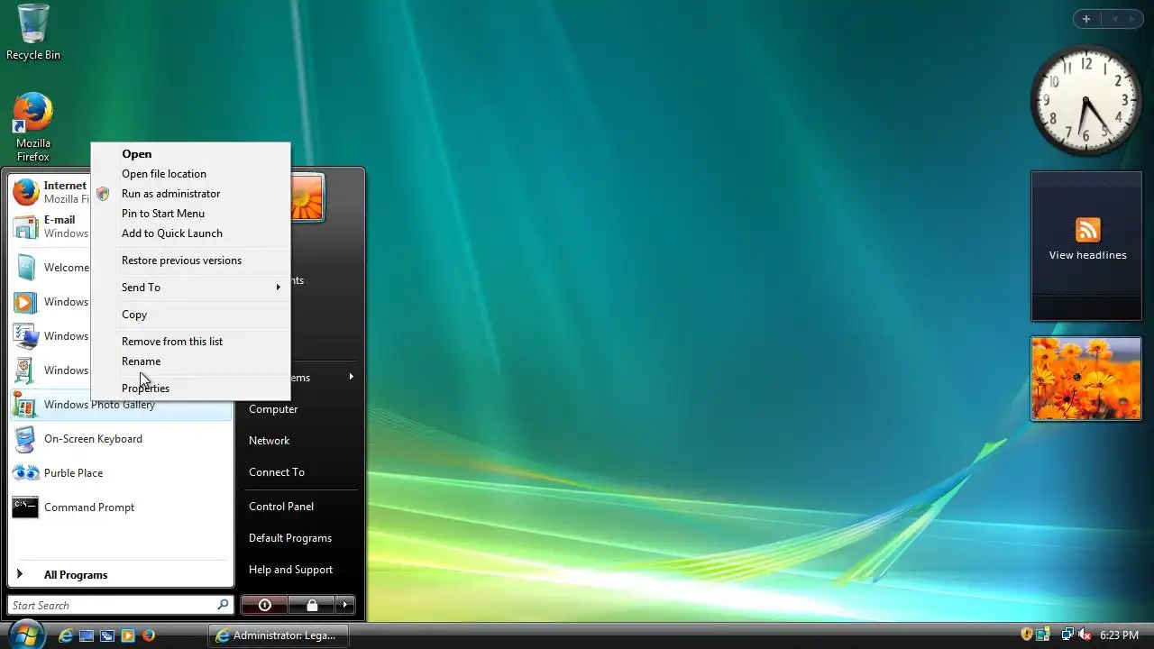Open On-Screen Keyboard from Start menu
Image resolution: width=1154 pixels, height=649 pixels.
120,439
